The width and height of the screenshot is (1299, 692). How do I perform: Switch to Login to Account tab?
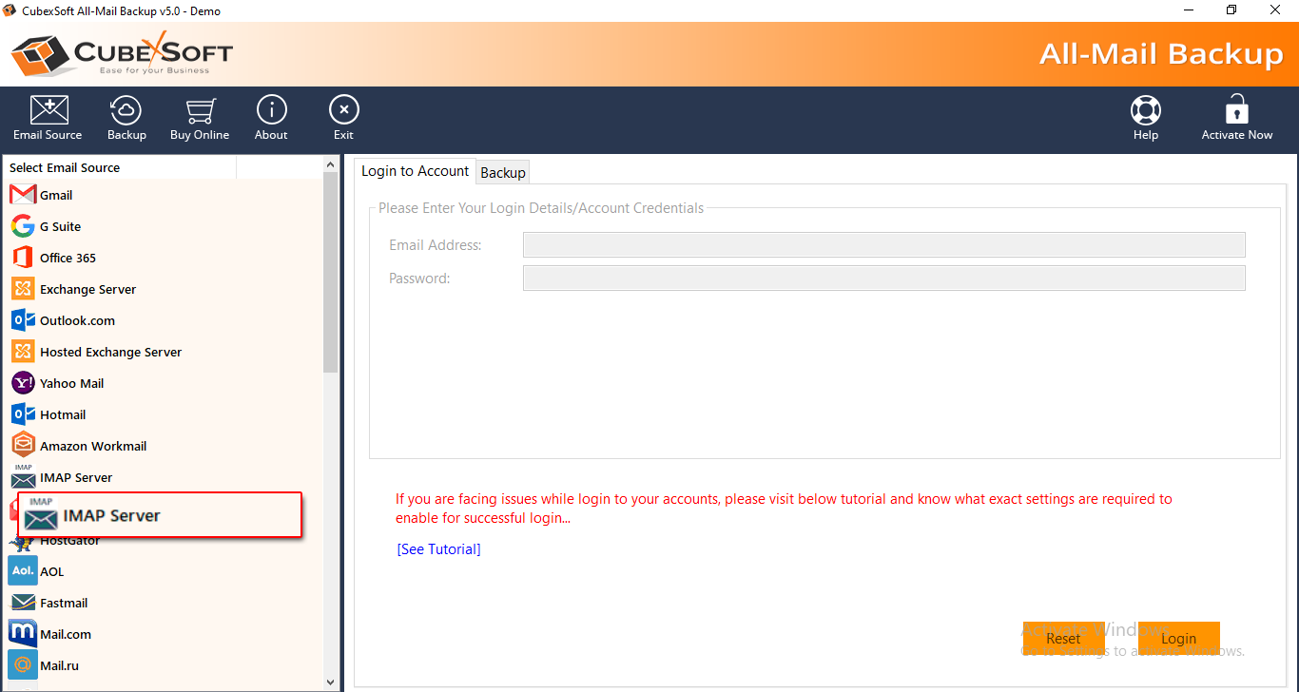click(x=415, y=171)
